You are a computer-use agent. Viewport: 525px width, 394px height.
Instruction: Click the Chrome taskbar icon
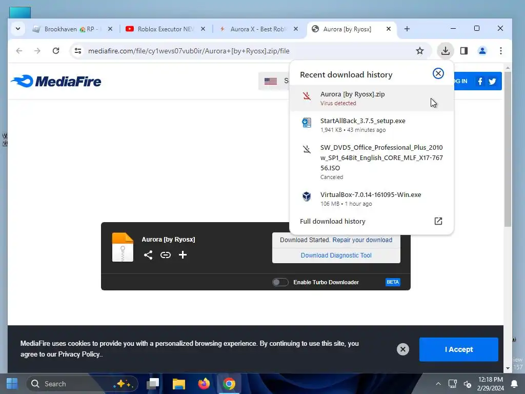[x=229, y=384]
